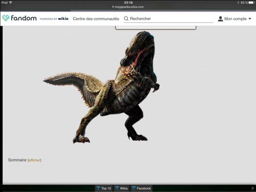Tap the battery indicator icon

point(252,3)
